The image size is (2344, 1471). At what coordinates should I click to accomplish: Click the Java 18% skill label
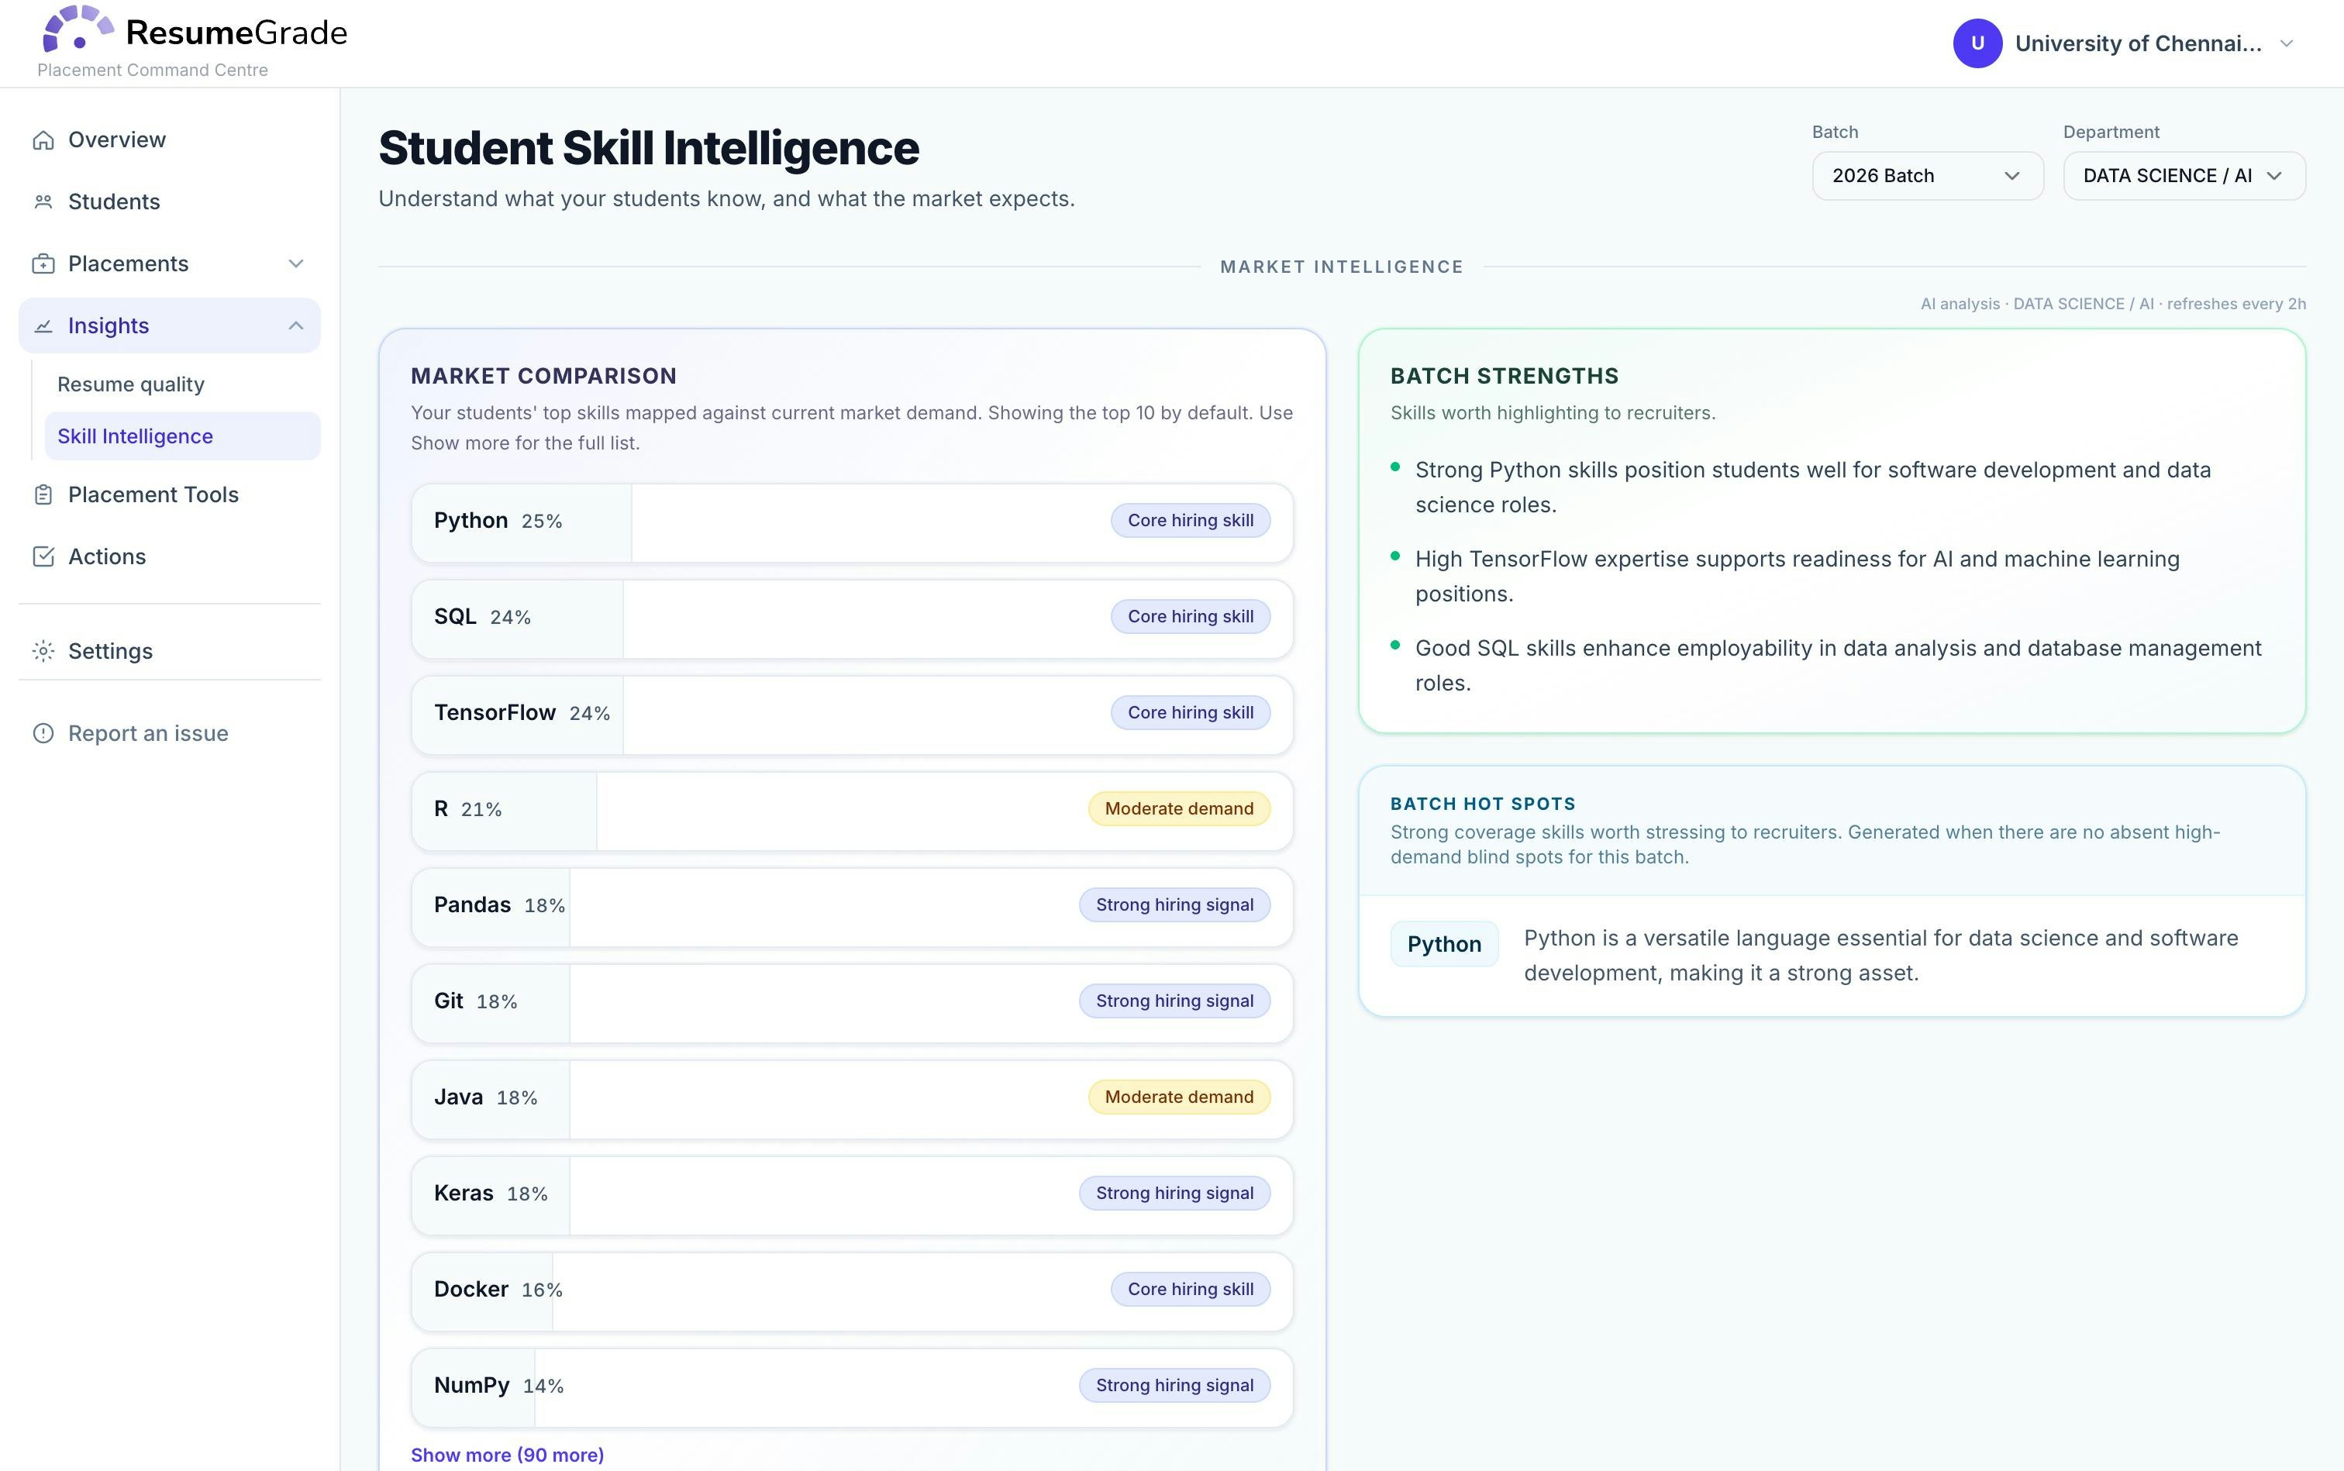485,1097
